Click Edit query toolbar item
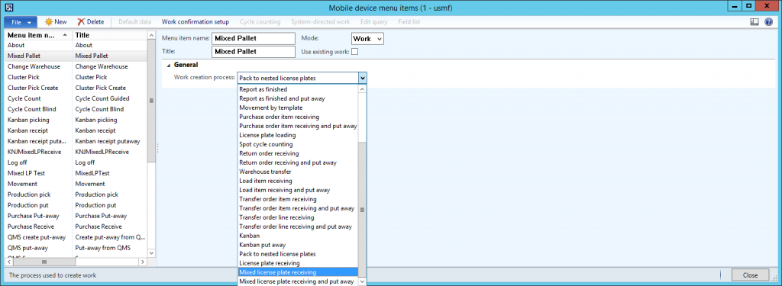 373,22
